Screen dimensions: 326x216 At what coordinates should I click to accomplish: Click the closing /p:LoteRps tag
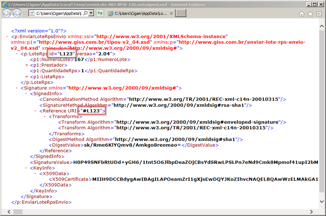coord(37,82)
